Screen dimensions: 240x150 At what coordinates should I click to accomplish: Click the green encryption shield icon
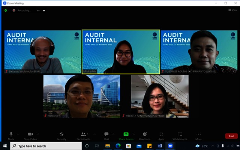[x=6, y=10]
